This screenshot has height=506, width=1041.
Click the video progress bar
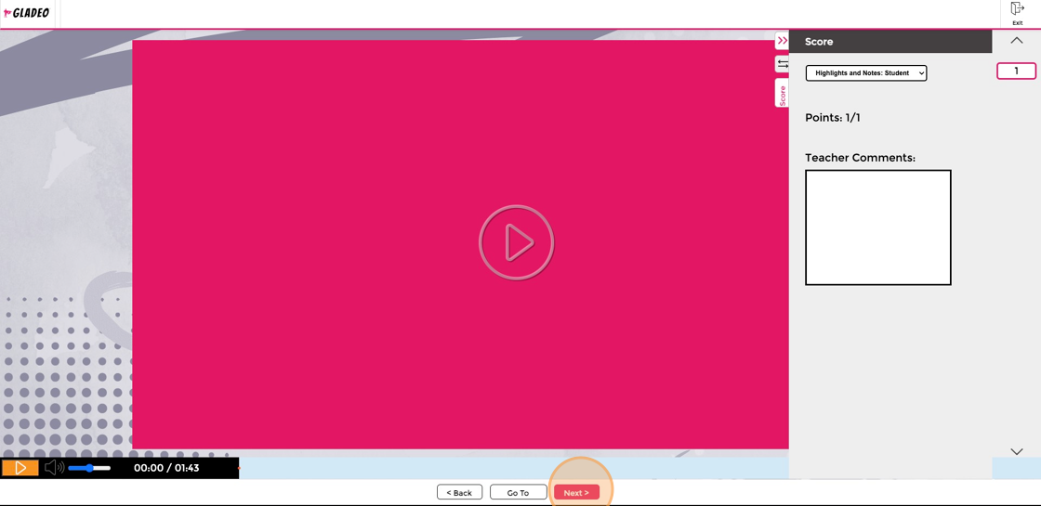pyautogui.click(x=514, y=468)
